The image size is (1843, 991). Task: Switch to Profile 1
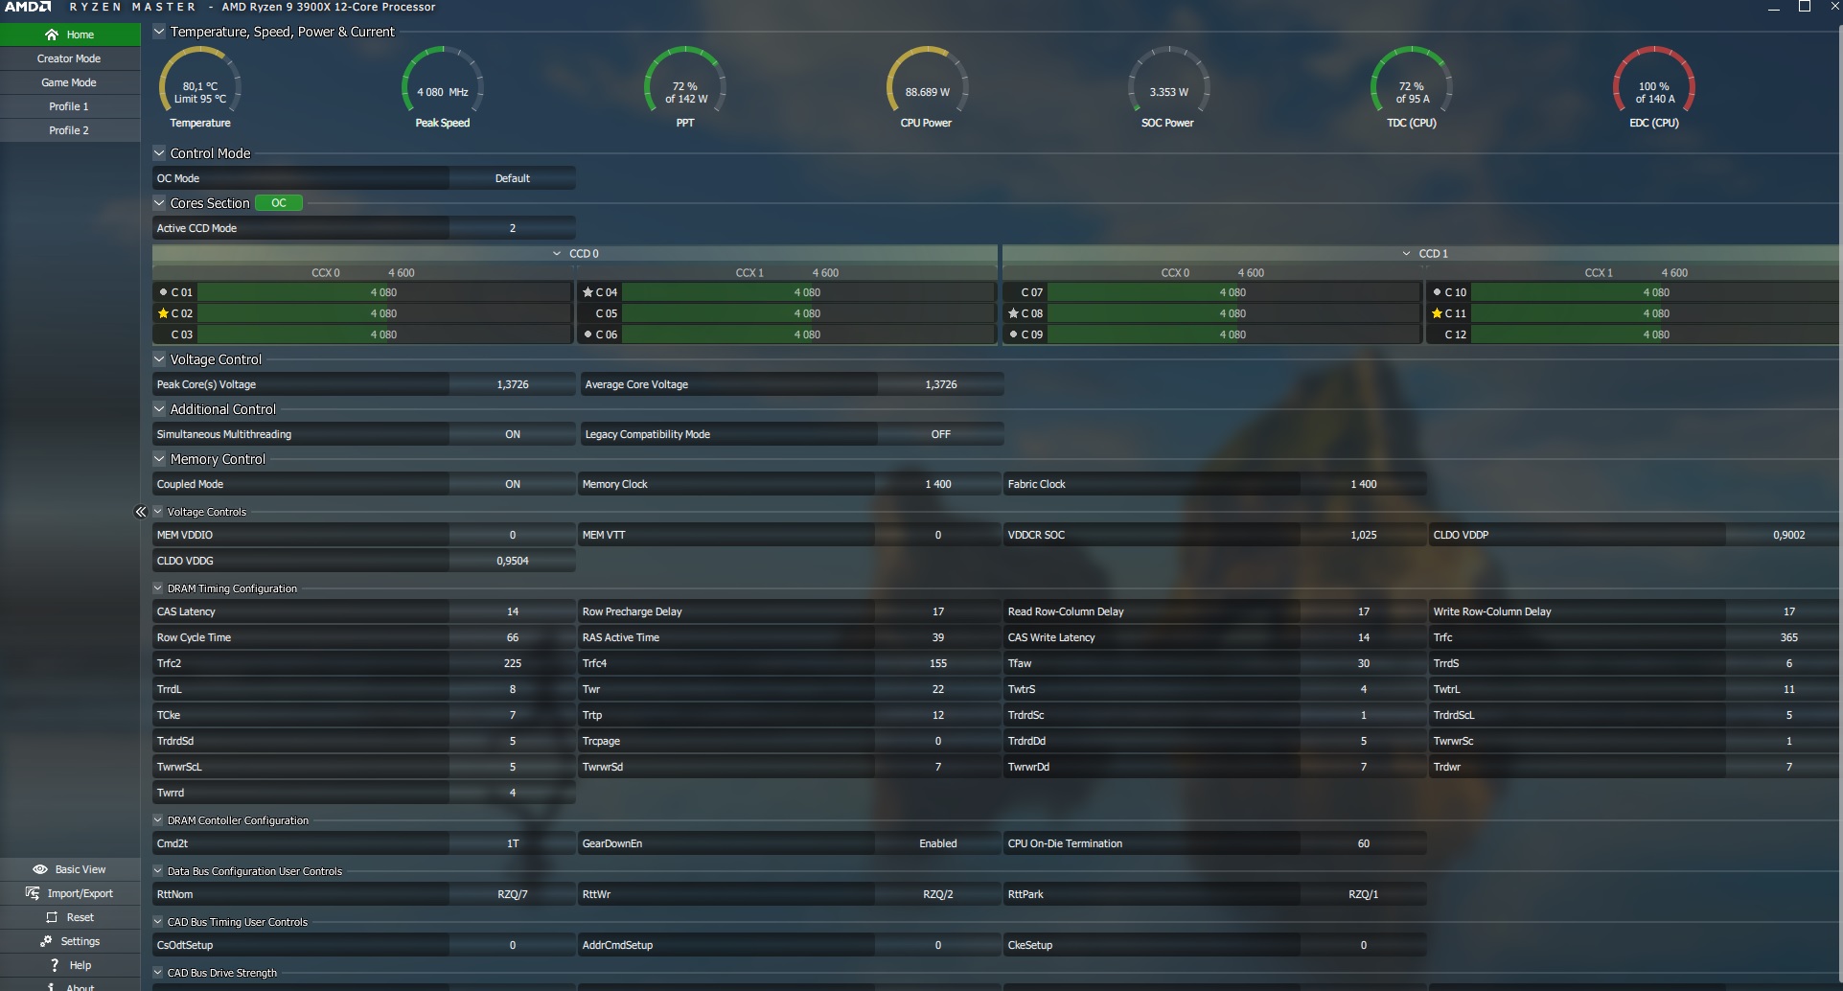coord(70,106)
